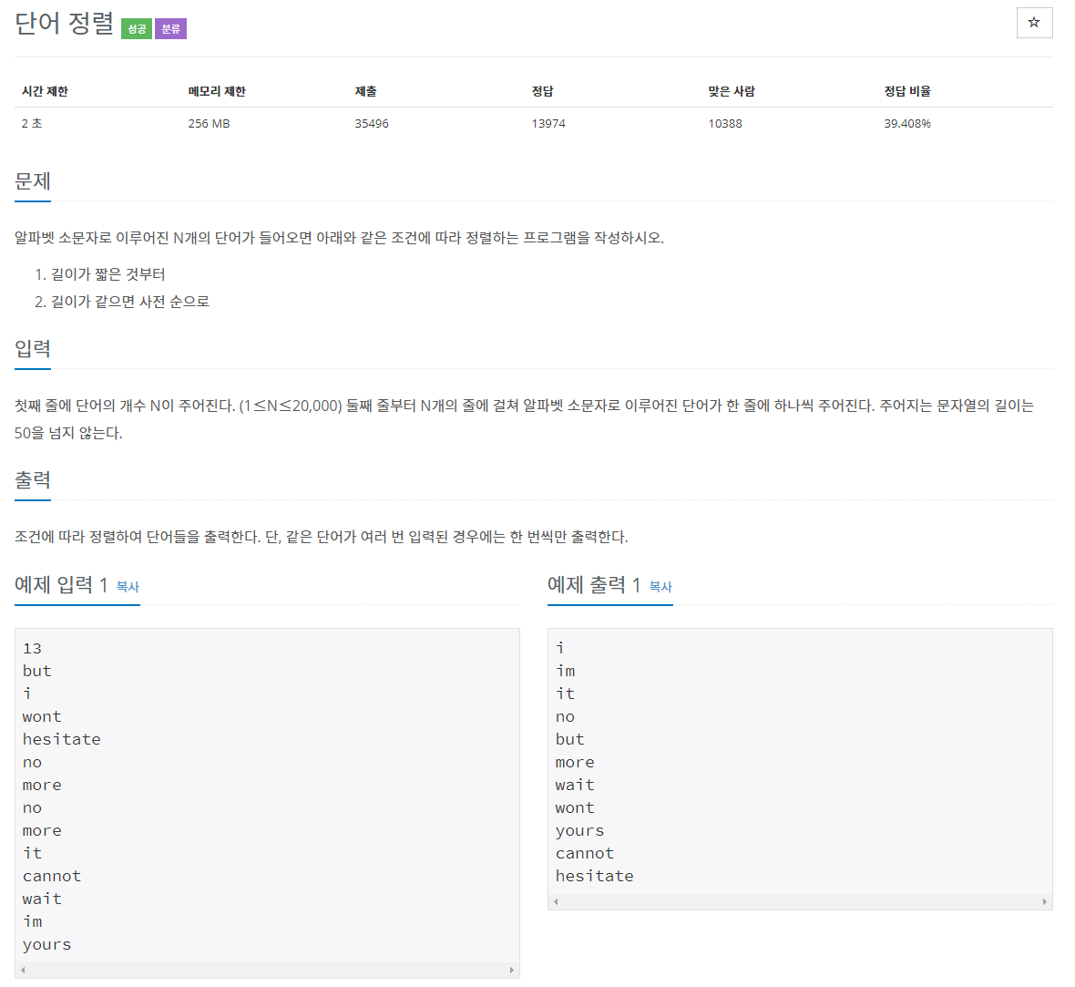This screenshot has height=987, width=1075.
Task: Click the 맞은 사람 column header
Action: tap(731, 91)
